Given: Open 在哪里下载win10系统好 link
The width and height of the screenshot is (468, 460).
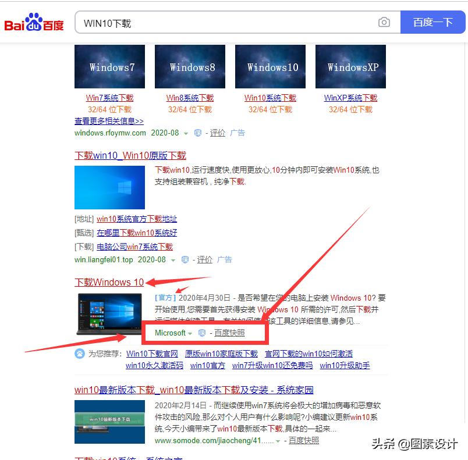Looking at the screenshot, I should 137,233.
